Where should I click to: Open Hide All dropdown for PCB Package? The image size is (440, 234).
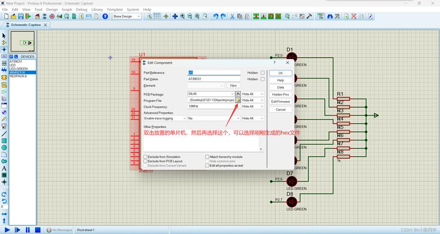253,94
